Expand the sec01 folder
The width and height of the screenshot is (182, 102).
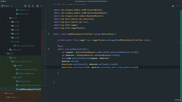[x=10, y=22]
